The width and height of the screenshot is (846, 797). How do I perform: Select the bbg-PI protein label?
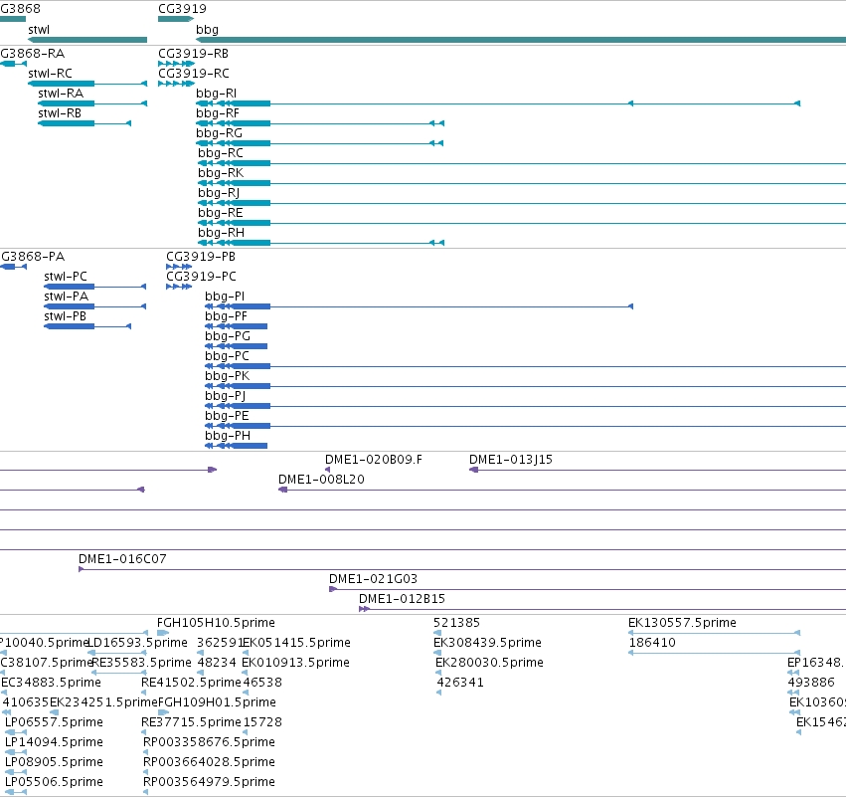click(225, 297)
